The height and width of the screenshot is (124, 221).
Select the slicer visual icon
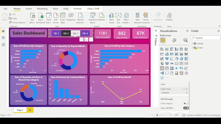point(162,68)
